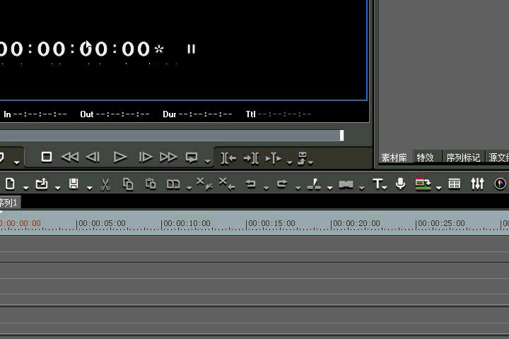Expand the Redo history dropdown

pyautogui.click(x=298, y=187)
